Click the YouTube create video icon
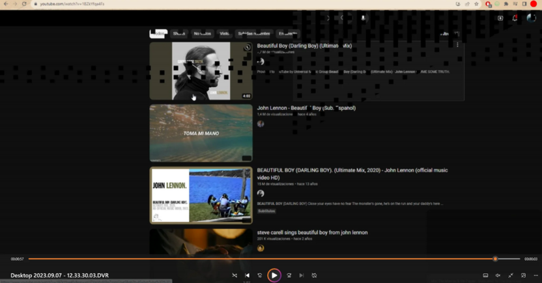The height and width of the screenshot is (283, 542). pos(500,18)
